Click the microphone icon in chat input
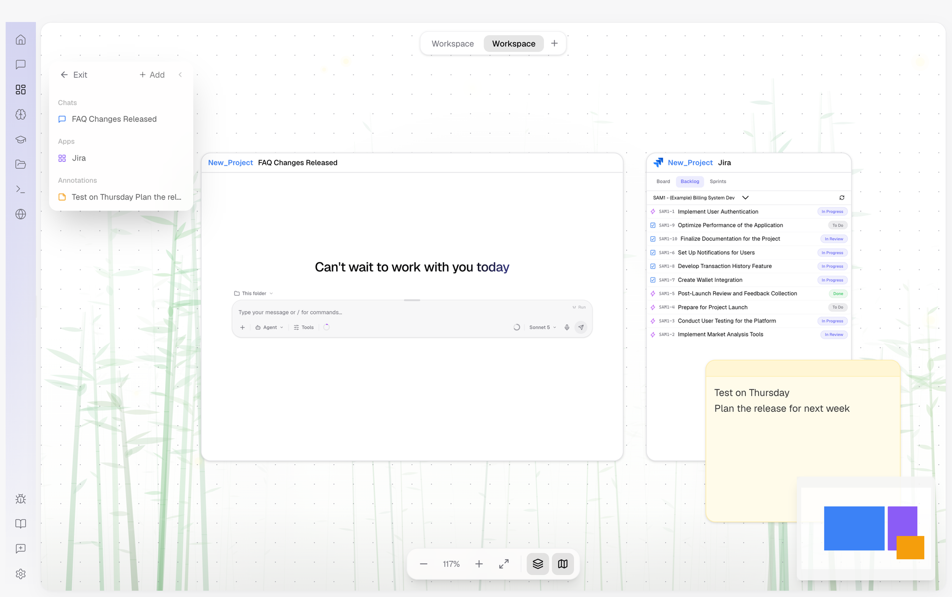This screenshot has height=597, width=952. (x=567, y=327)
